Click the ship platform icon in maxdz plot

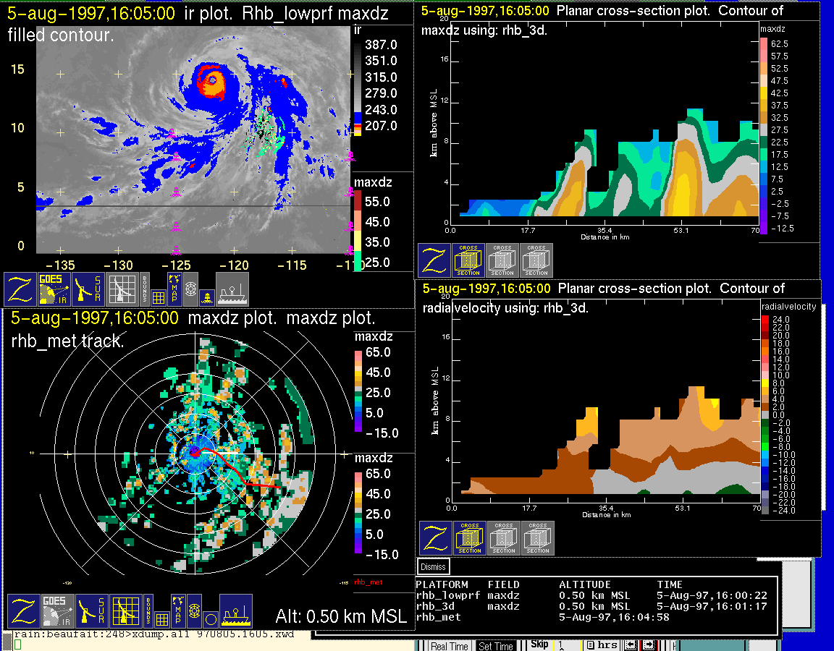point(235,611)
